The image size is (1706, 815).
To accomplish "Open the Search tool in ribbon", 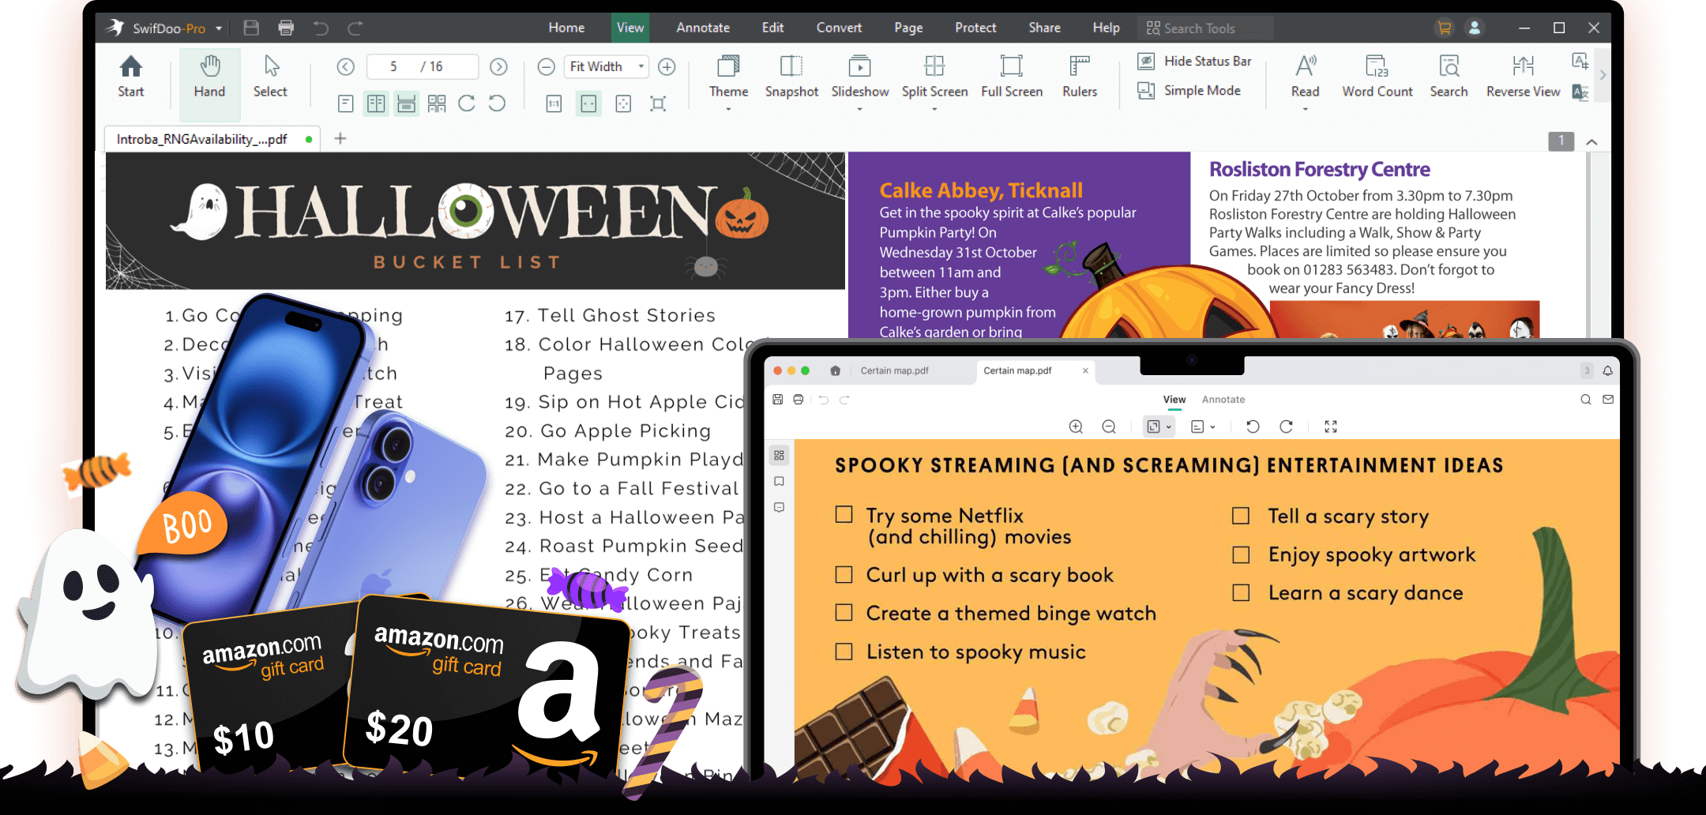I will point(1449,76).
